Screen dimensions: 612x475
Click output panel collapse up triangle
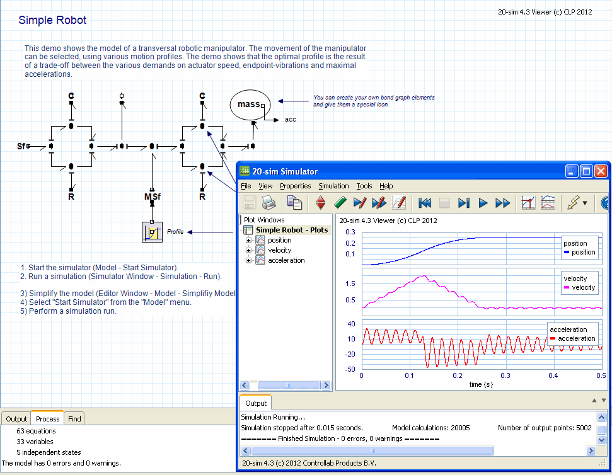click(x=594, y=401)
